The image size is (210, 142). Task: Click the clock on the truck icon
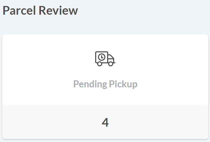[x=102, y=57]
